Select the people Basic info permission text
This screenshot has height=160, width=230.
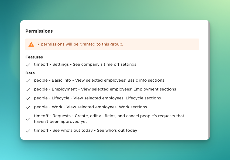pyautogui.click(x=99, y=80)
